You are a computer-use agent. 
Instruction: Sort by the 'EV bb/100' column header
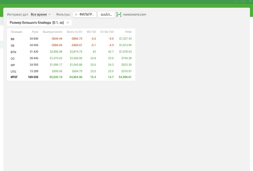click(107, 32)
